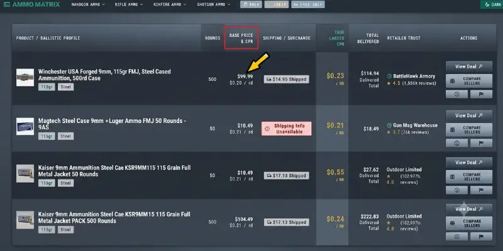The width and height of the screenshot is (503, 251).
Task: Open Magtech Steel Case product thumbnail
Action: point(25,127)
